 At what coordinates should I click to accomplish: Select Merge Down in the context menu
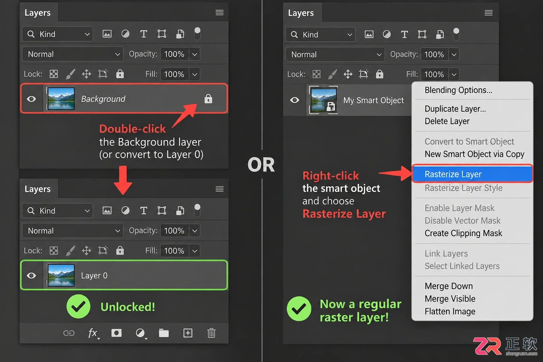449,286
